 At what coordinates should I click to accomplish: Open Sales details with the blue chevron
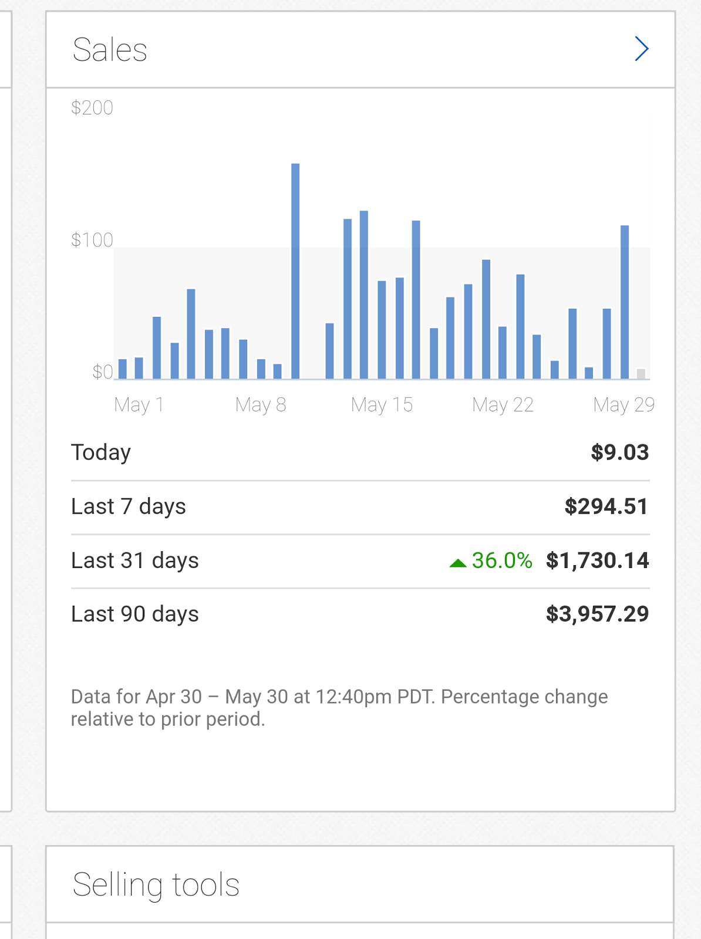[x=641, y=49]
